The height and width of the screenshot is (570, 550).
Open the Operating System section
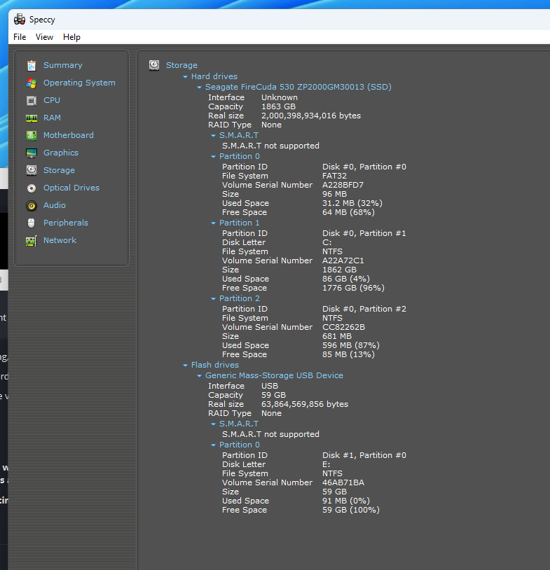pyautogui.click(x=79, y=83)
